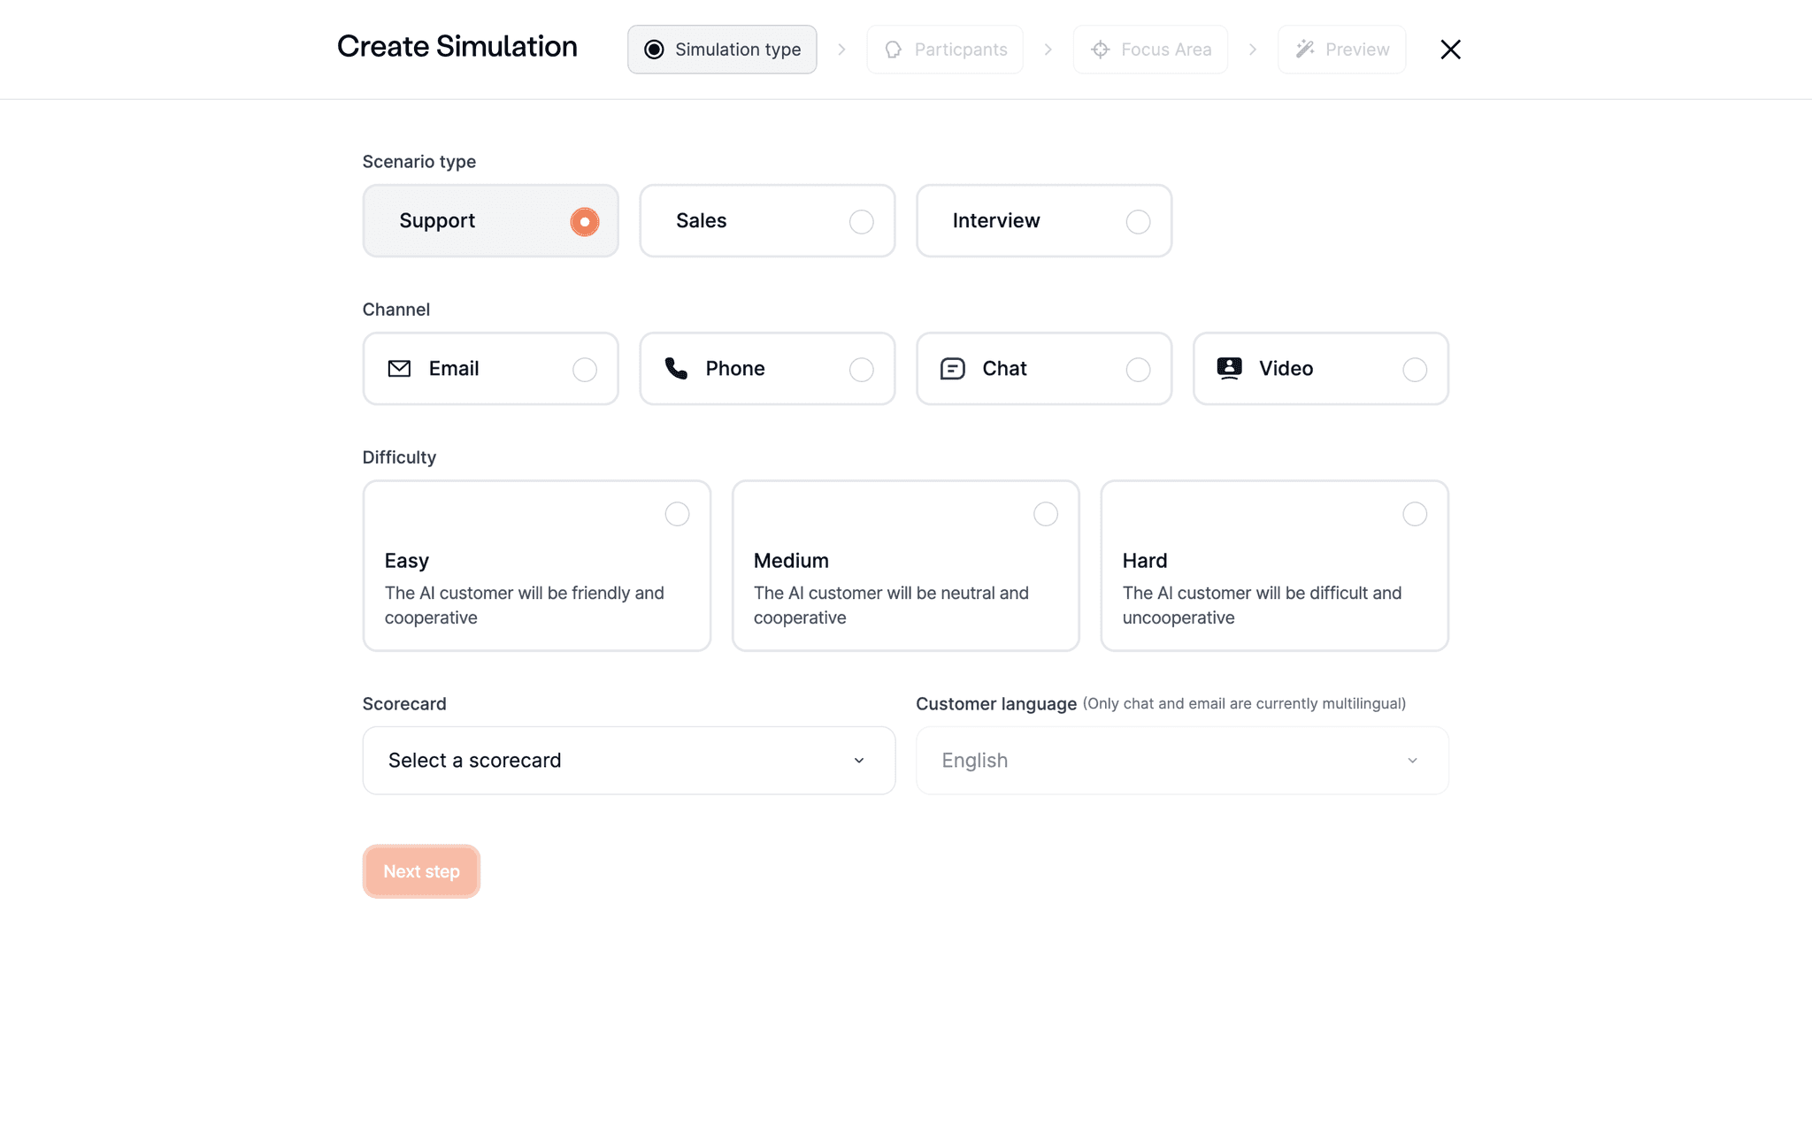1812x1134 pixels.
Task: Select the Sales scenario radio button
Action: click(x=861, y=222)
